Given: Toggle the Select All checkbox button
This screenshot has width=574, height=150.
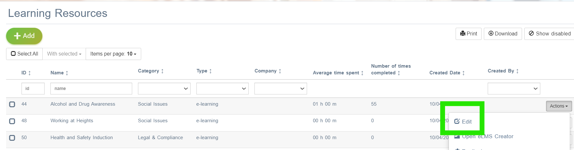Looking at the screenshot, I should click(x=24, y=54).
